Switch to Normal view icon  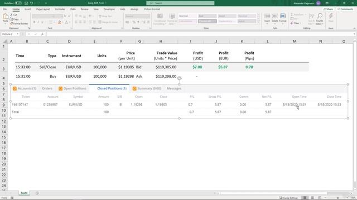(305, 198)
